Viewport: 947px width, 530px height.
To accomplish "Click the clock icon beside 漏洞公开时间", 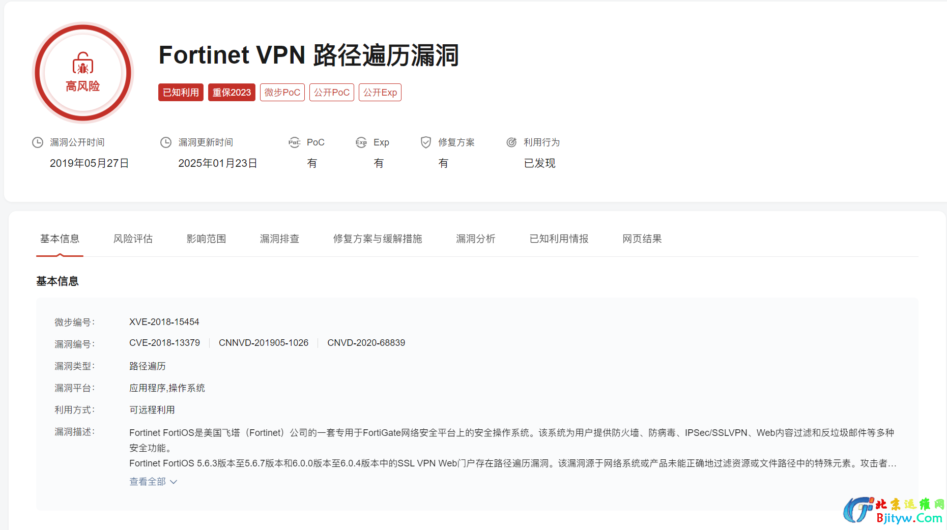I will (38, 142).
